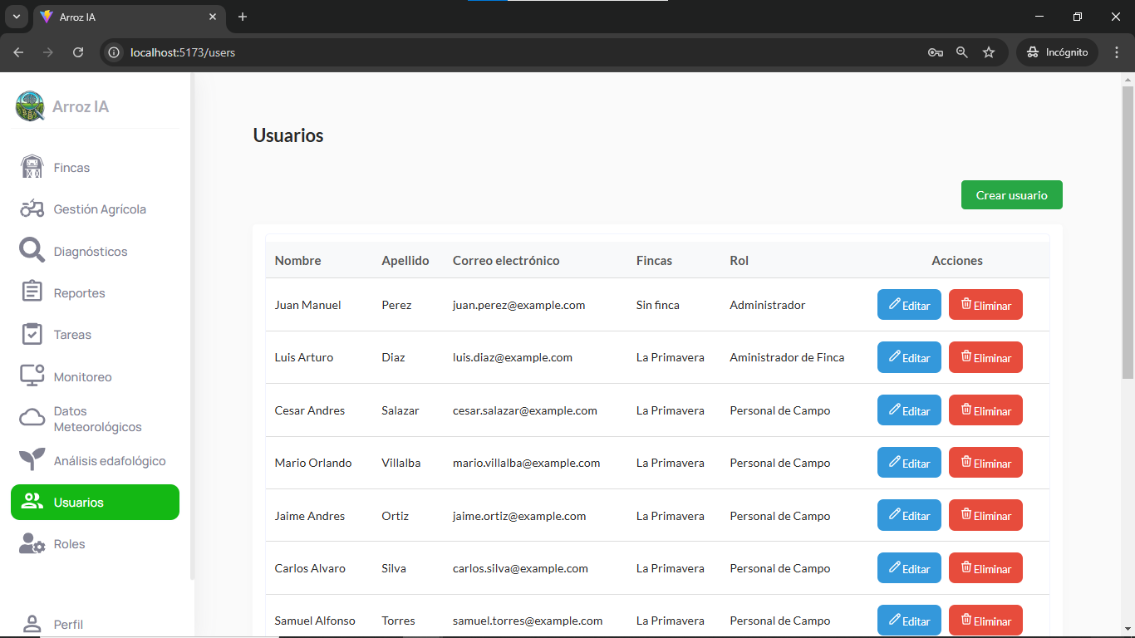Image resolution: width=1135 pixels, height=638 pixels.
Task: Click email luis.diaz@example.com
Action: click(513, 357)
